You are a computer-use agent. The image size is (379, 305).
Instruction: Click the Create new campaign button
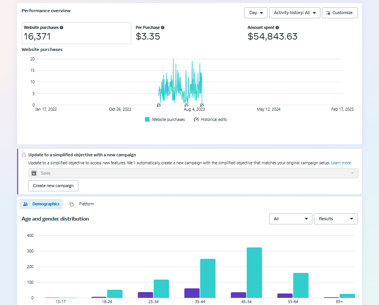coord(53,186)
